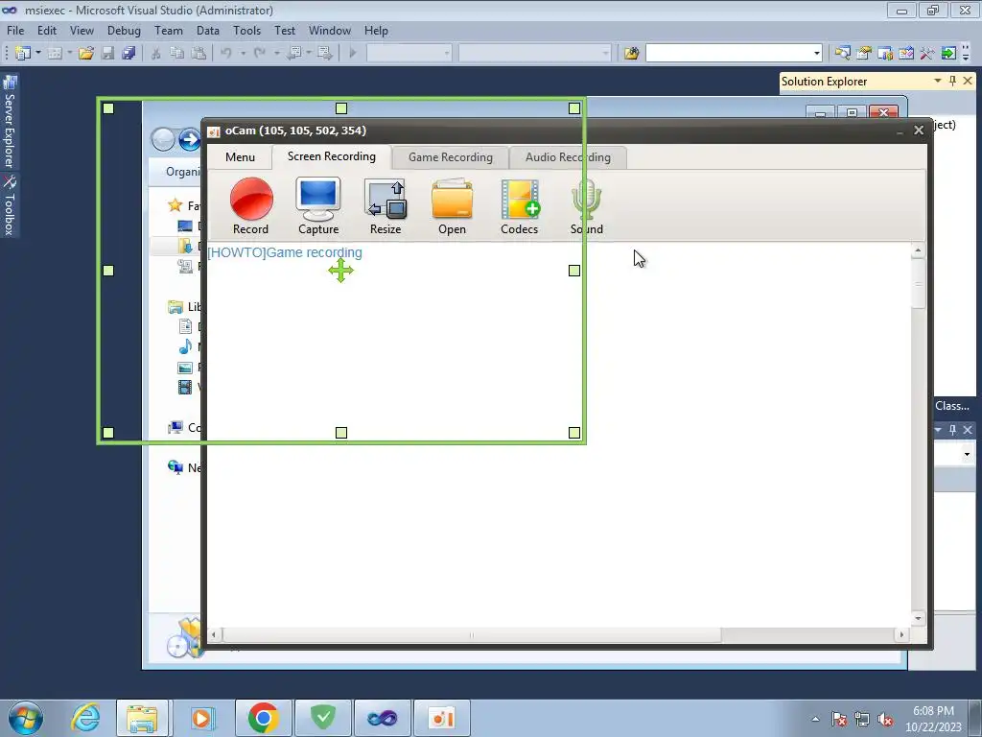Image resolution: width=982 pixels, height=737 pixels.
Task: Click the Redo toolbar icon
Action: pyautogui.click(x=260, y=54)
